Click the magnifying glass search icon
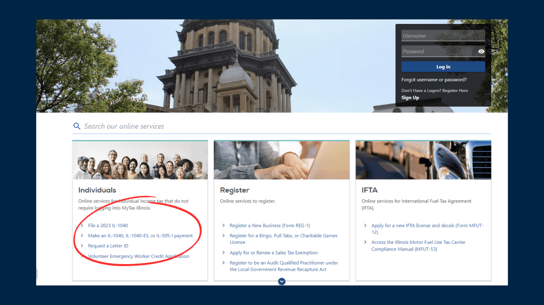 pyautogui.click(x=77, y=126)
